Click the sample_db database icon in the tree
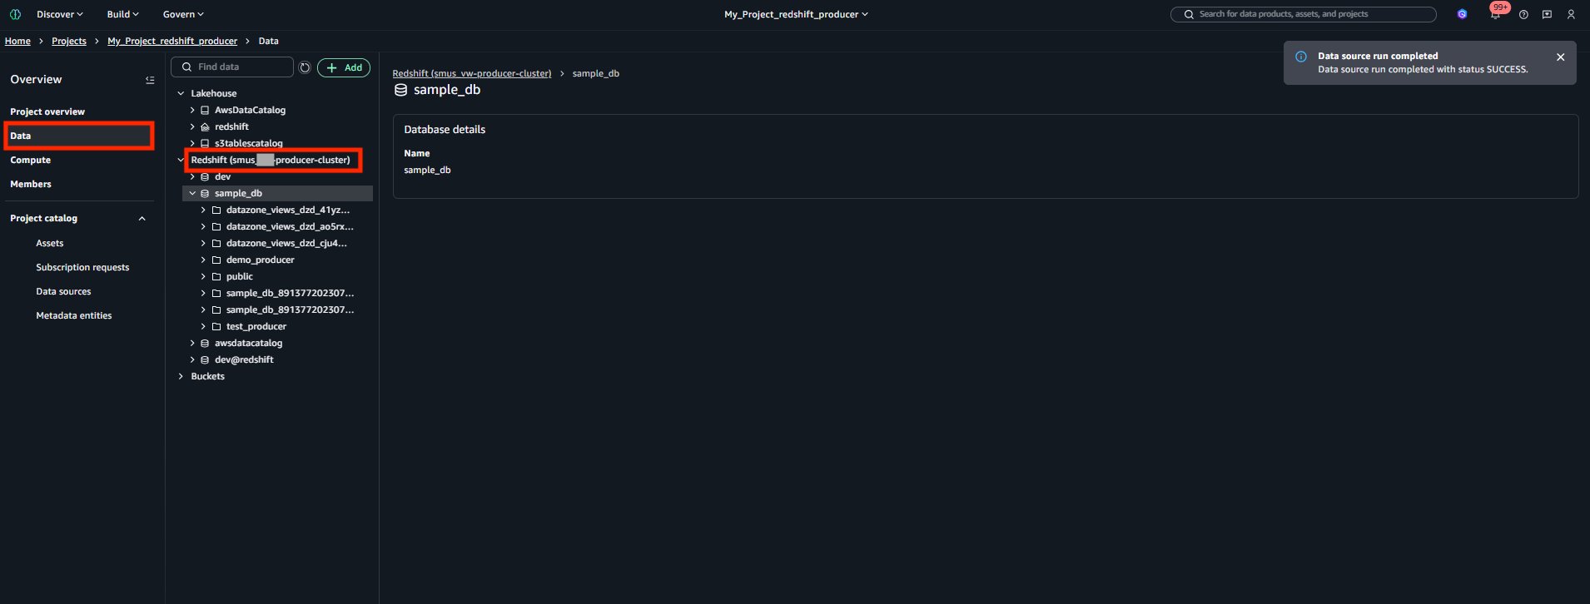 click(x=205, y=193)
